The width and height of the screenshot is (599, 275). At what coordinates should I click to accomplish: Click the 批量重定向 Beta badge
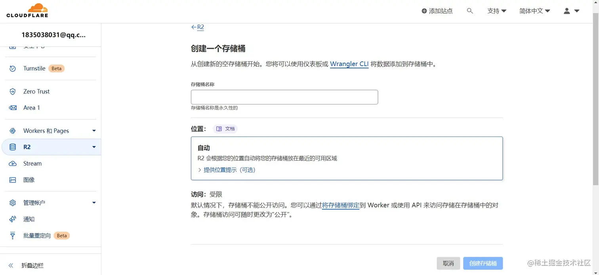62,235
